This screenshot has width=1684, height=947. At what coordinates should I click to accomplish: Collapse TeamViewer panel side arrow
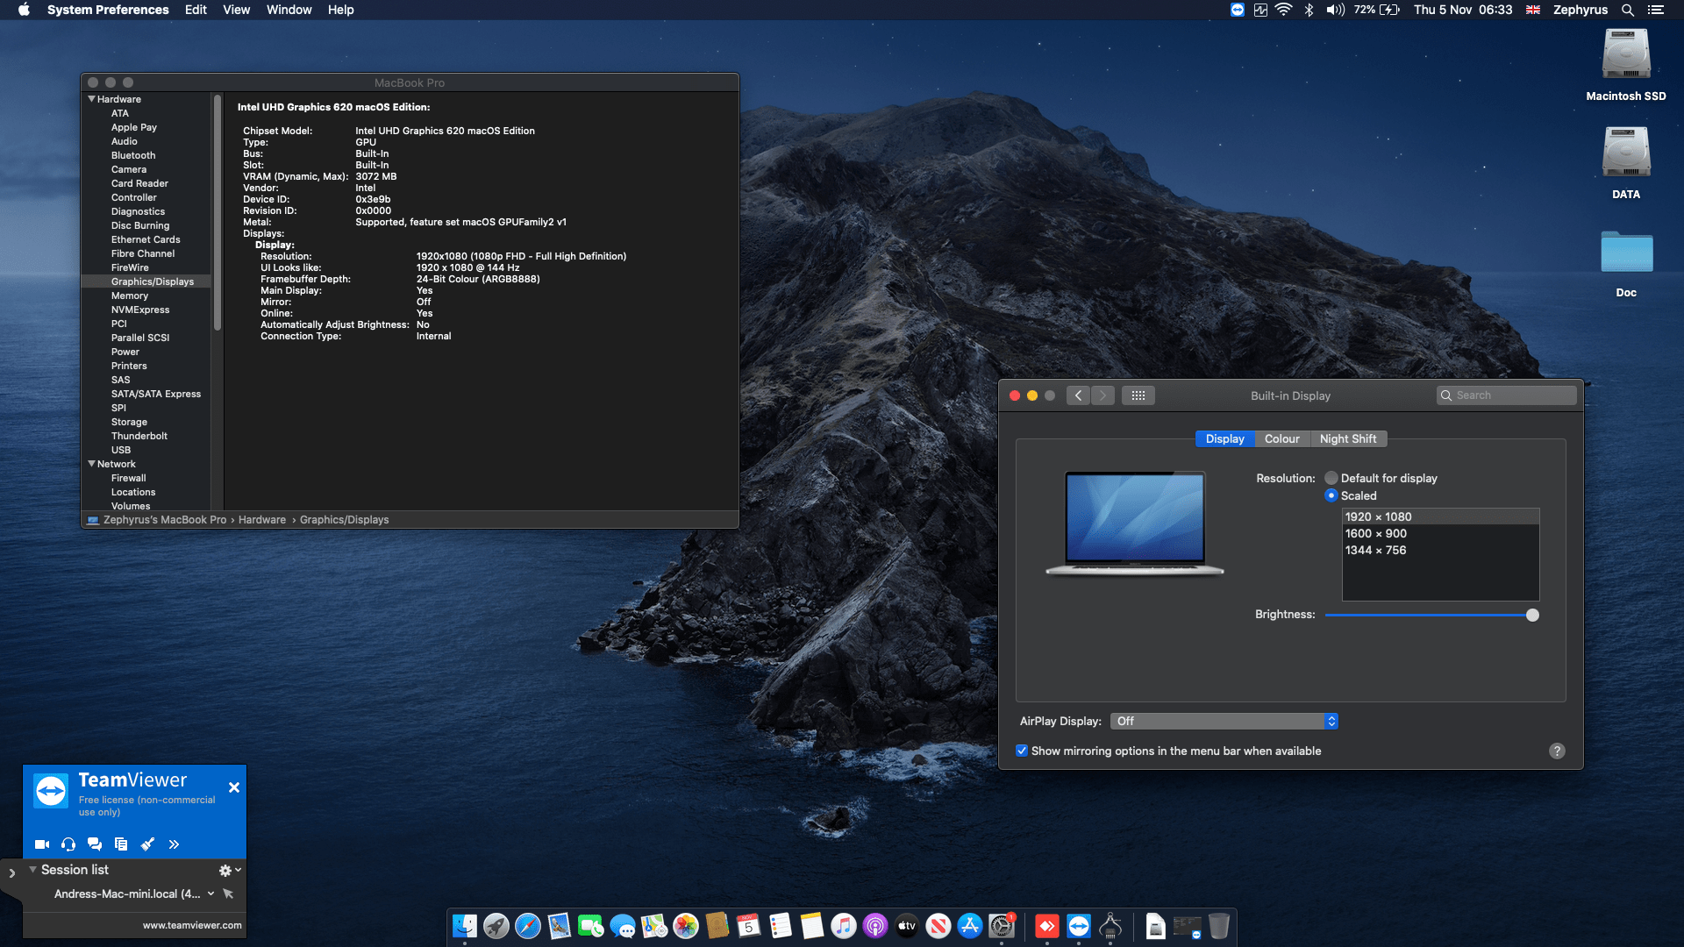coord(11,873)
